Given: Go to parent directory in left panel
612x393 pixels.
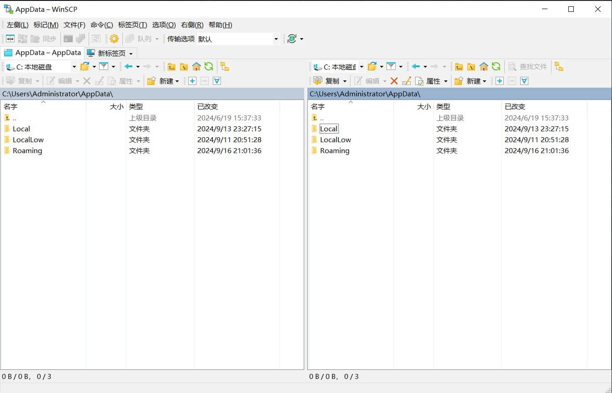Looking at the screenshot, I should (x=171, y=67).
